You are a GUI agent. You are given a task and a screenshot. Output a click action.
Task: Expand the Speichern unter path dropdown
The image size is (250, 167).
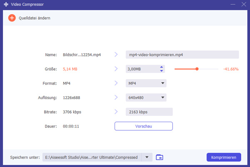(x=147, y=157)
